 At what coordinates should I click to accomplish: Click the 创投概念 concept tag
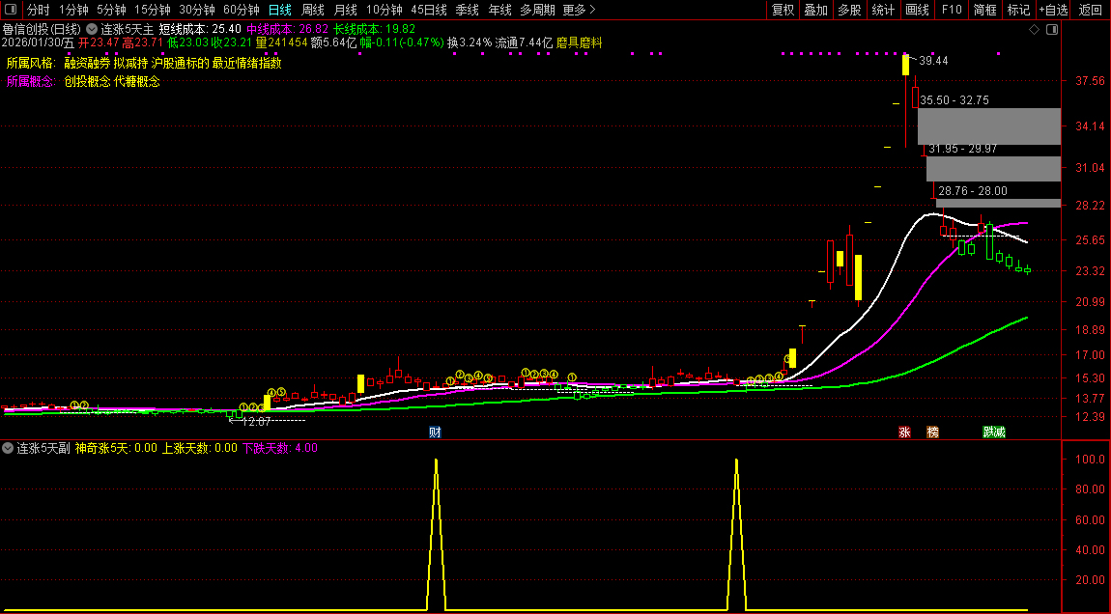click(x=87, y=81)
